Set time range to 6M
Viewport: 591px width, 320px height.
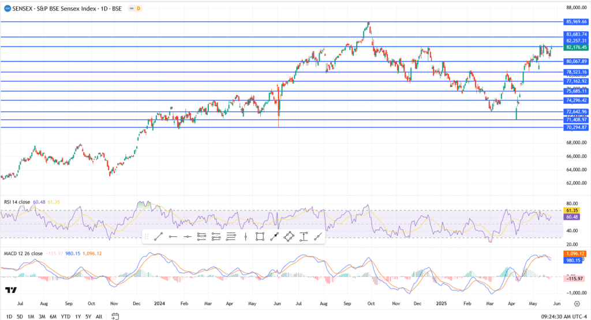53,317
